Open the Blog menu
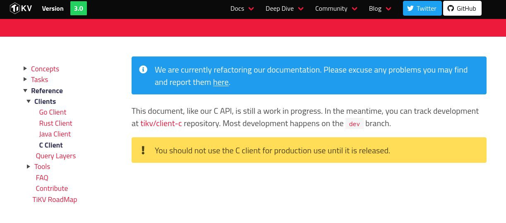Image resolution: width=506 pixels, height=223 pixels. [x=380, y=8]
